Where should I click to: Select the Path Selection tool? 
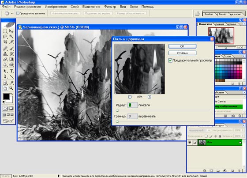tap(5, 71)
